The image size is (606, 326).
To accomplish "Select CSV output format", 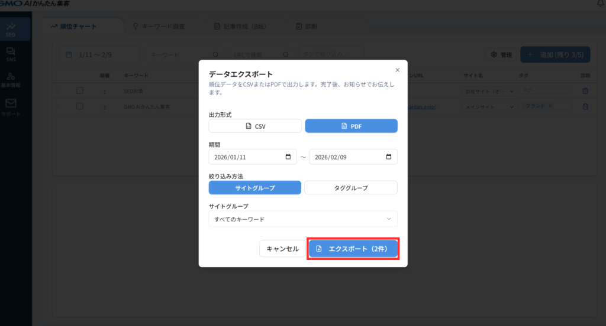I will click(x=255, y=126).
